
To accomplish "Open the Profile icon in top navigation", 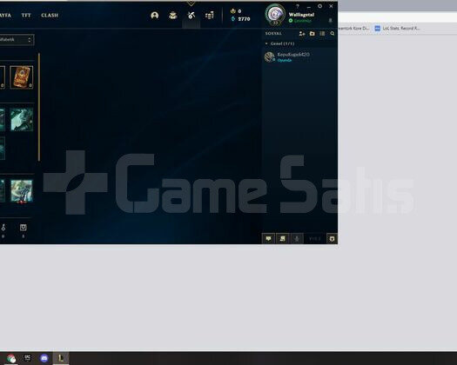I will click(155, 15).
